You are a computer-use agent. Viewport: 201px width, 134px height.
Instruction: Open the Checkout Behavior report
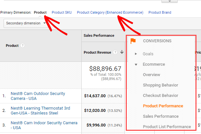tap(160, 96)
